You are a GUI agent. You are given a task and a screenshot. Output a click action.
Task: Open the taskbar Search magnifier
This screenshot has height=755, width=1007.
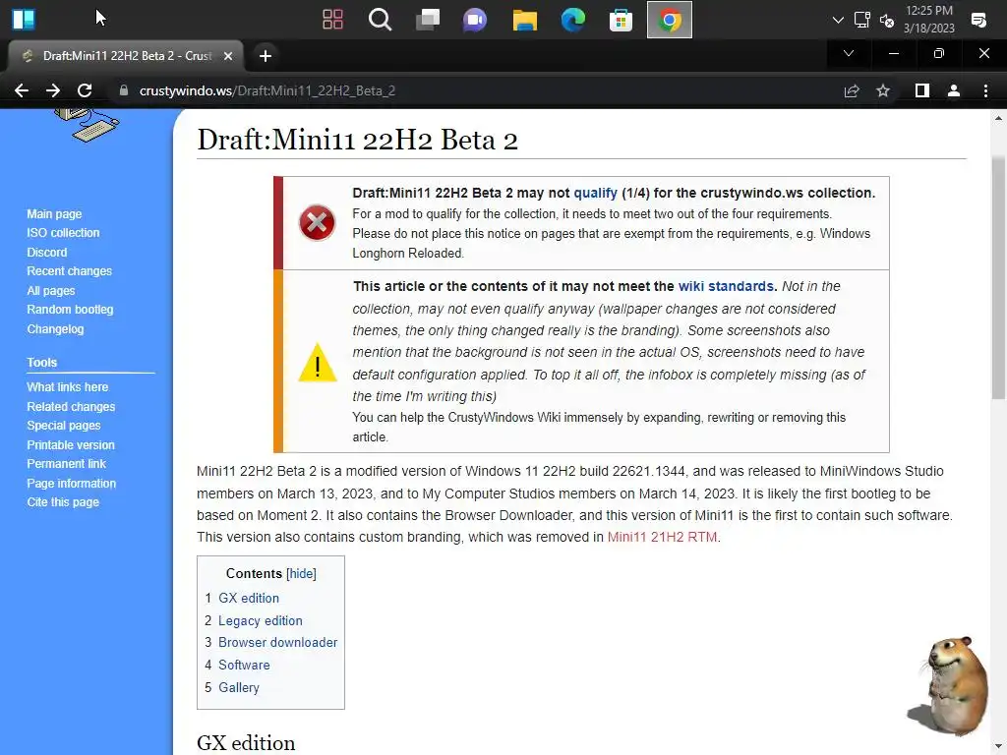pos(380,20)
